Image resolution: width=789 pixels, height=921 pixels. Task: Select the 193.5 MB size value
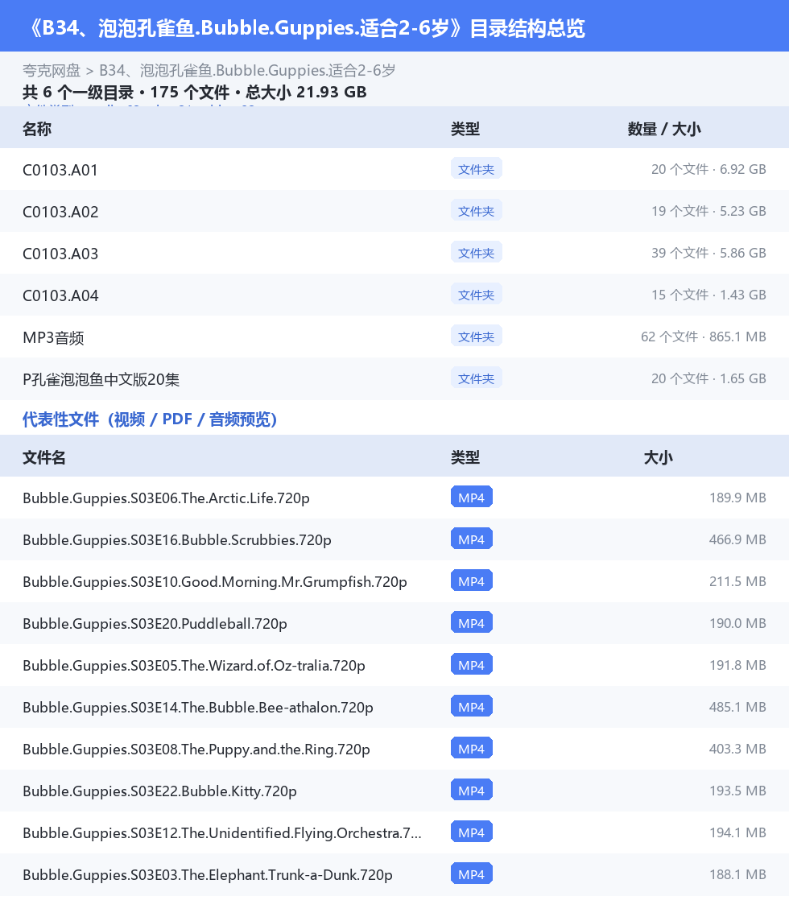coord(737,791)
